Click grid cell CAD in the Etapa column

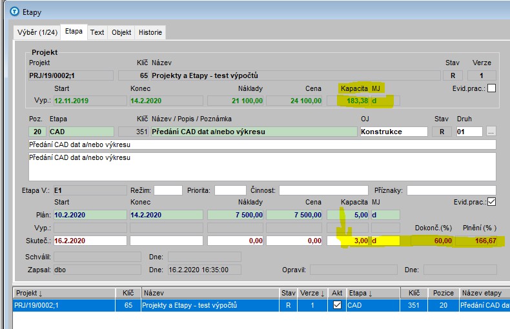point(373,305)
